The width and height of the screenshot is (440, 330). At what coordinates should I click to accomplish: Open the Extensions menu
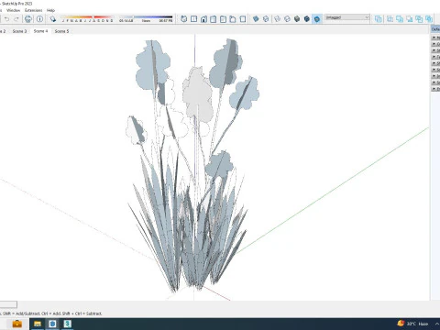33,10
